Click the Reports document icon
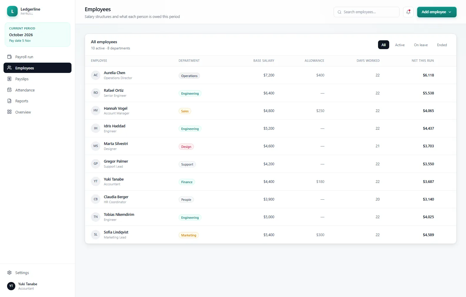 point(9,101)
